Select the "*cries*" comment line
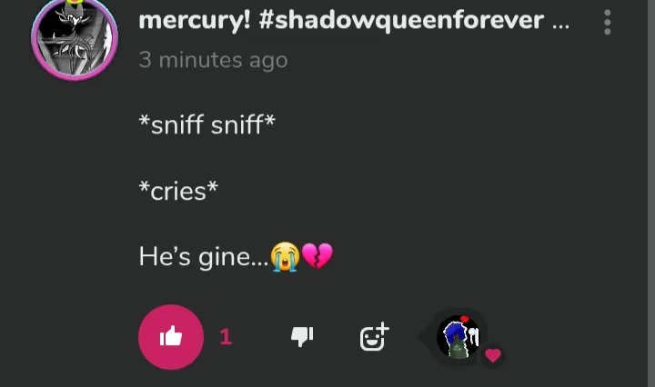The height and width of the screenshot is (387, 655). pos(178,191)
